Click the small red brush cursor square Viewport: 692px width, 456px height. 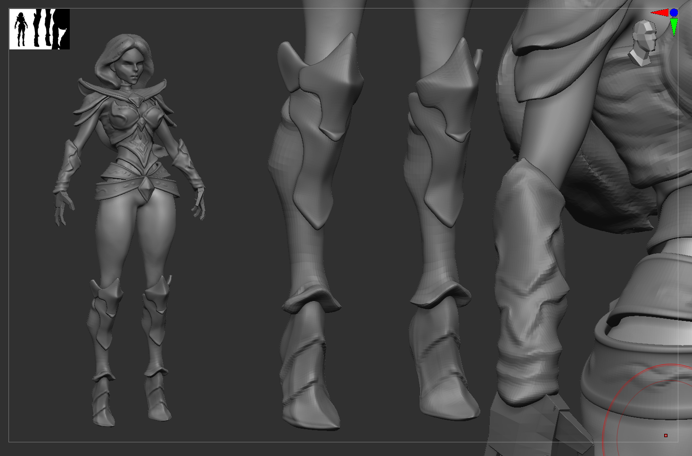(666, 435)
